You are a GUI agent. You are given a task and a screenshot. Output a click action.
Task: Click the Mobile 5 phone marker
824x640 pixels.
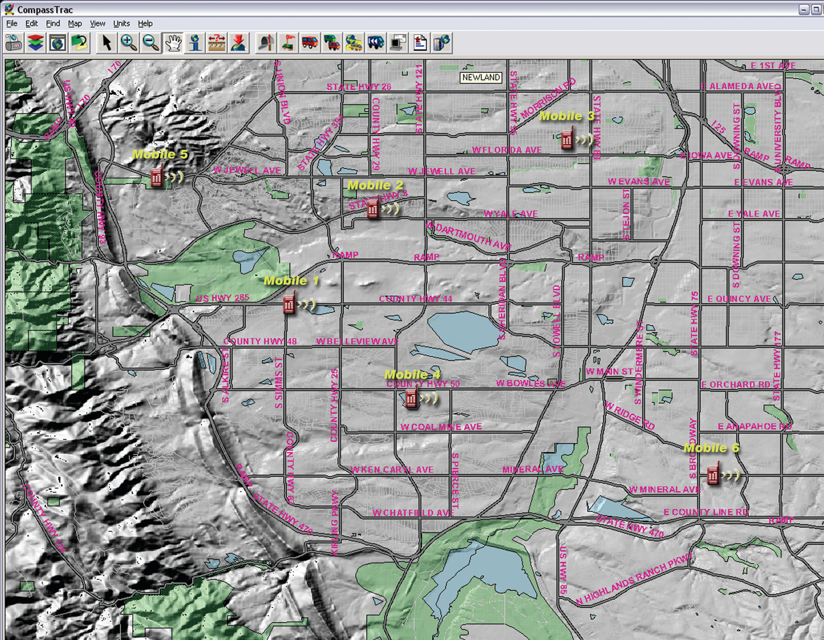click(x=157, y=177)
